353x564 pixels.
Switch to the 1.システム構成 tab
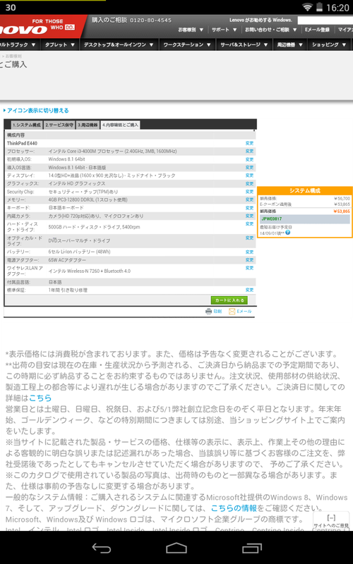click(27, 125)
